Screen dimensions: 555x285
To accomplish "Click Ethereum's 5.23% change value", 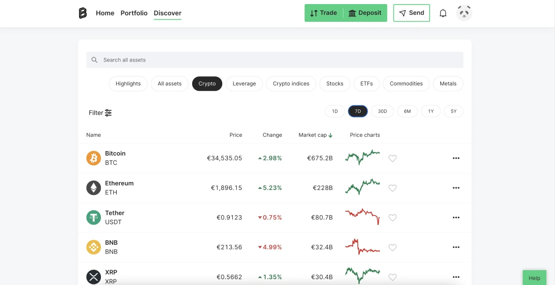I will click(x=270, y=188).
